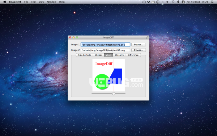Click the ImageDiff window title bar text
Screen dimensions: 217x136
pyautogui.click(x=109, y=37)
